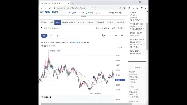This screenshot has height=105, width=187.
Task: Click the scrollbar down arrow
Action: [x=148, y=102]
